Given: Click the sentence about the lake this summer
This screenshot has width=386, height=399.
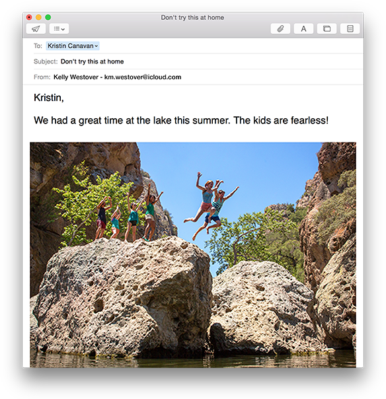Looking at the screenshot, I should click(x=181, y=120).
